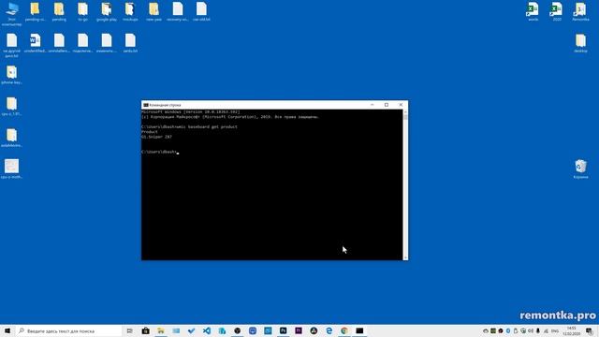The width and height of the screenshot is (599, 337).
Task: Switch the ENG input language indicator
Action: 555,330
